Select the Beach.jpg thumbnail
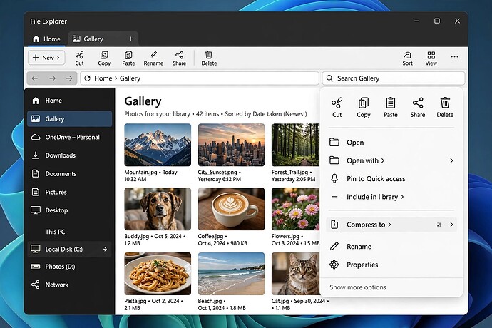Screen dimensions: 492x328 [231, 274]
